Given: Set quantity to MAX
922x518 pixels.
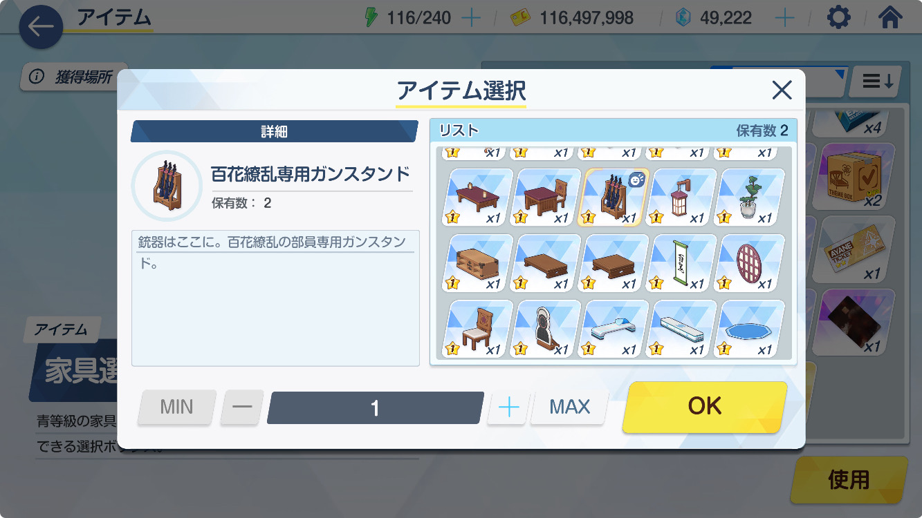Looking at the screenshot, I should pyautogui.click(x=570, y=407).
